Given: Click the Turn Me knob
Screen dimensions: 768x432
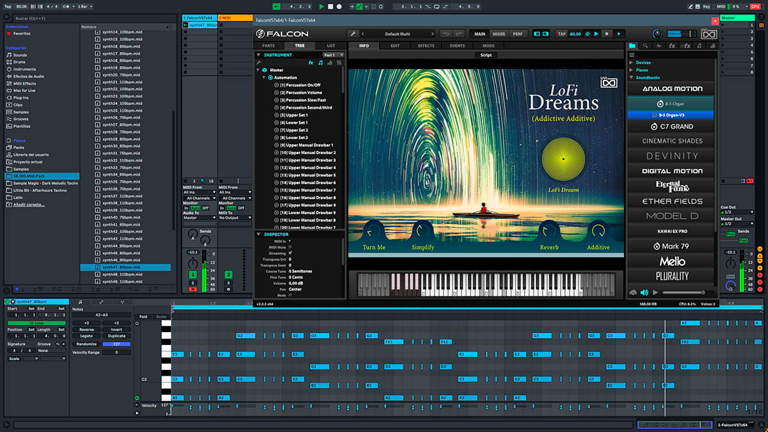Looking at the screenshot, I should pos(374,230).
